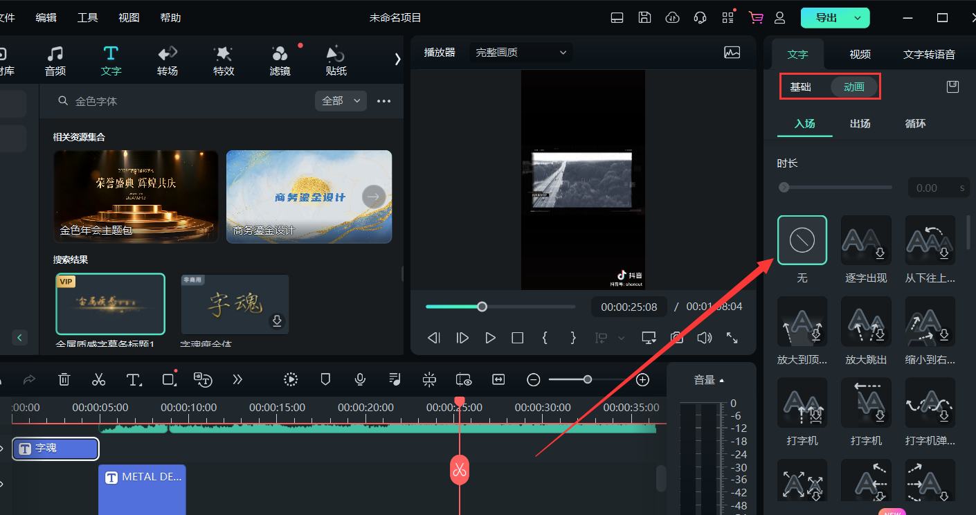Open the shopping cart icon in title bar
Viewport: 976px width, 515px height.
tap(755, 18)
